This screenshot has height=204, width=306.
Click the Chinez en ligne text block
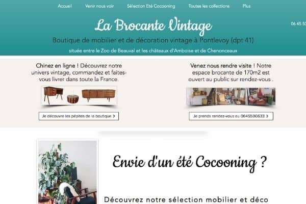[x=79, y=72]
